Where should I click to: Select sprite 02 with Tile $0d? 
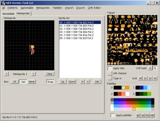[x=80, y=29]
